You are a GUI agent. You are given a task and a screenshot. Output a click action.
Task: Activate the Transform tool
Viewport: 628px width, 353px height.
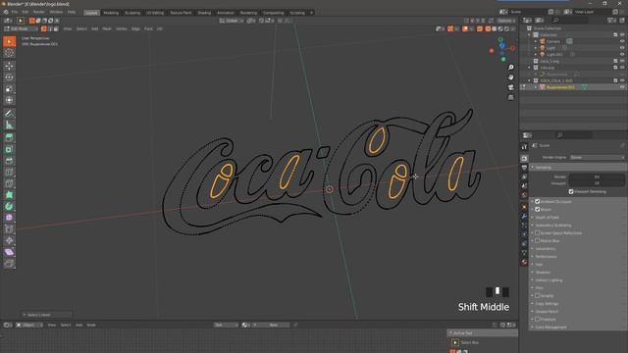click(x=9, y=100)
